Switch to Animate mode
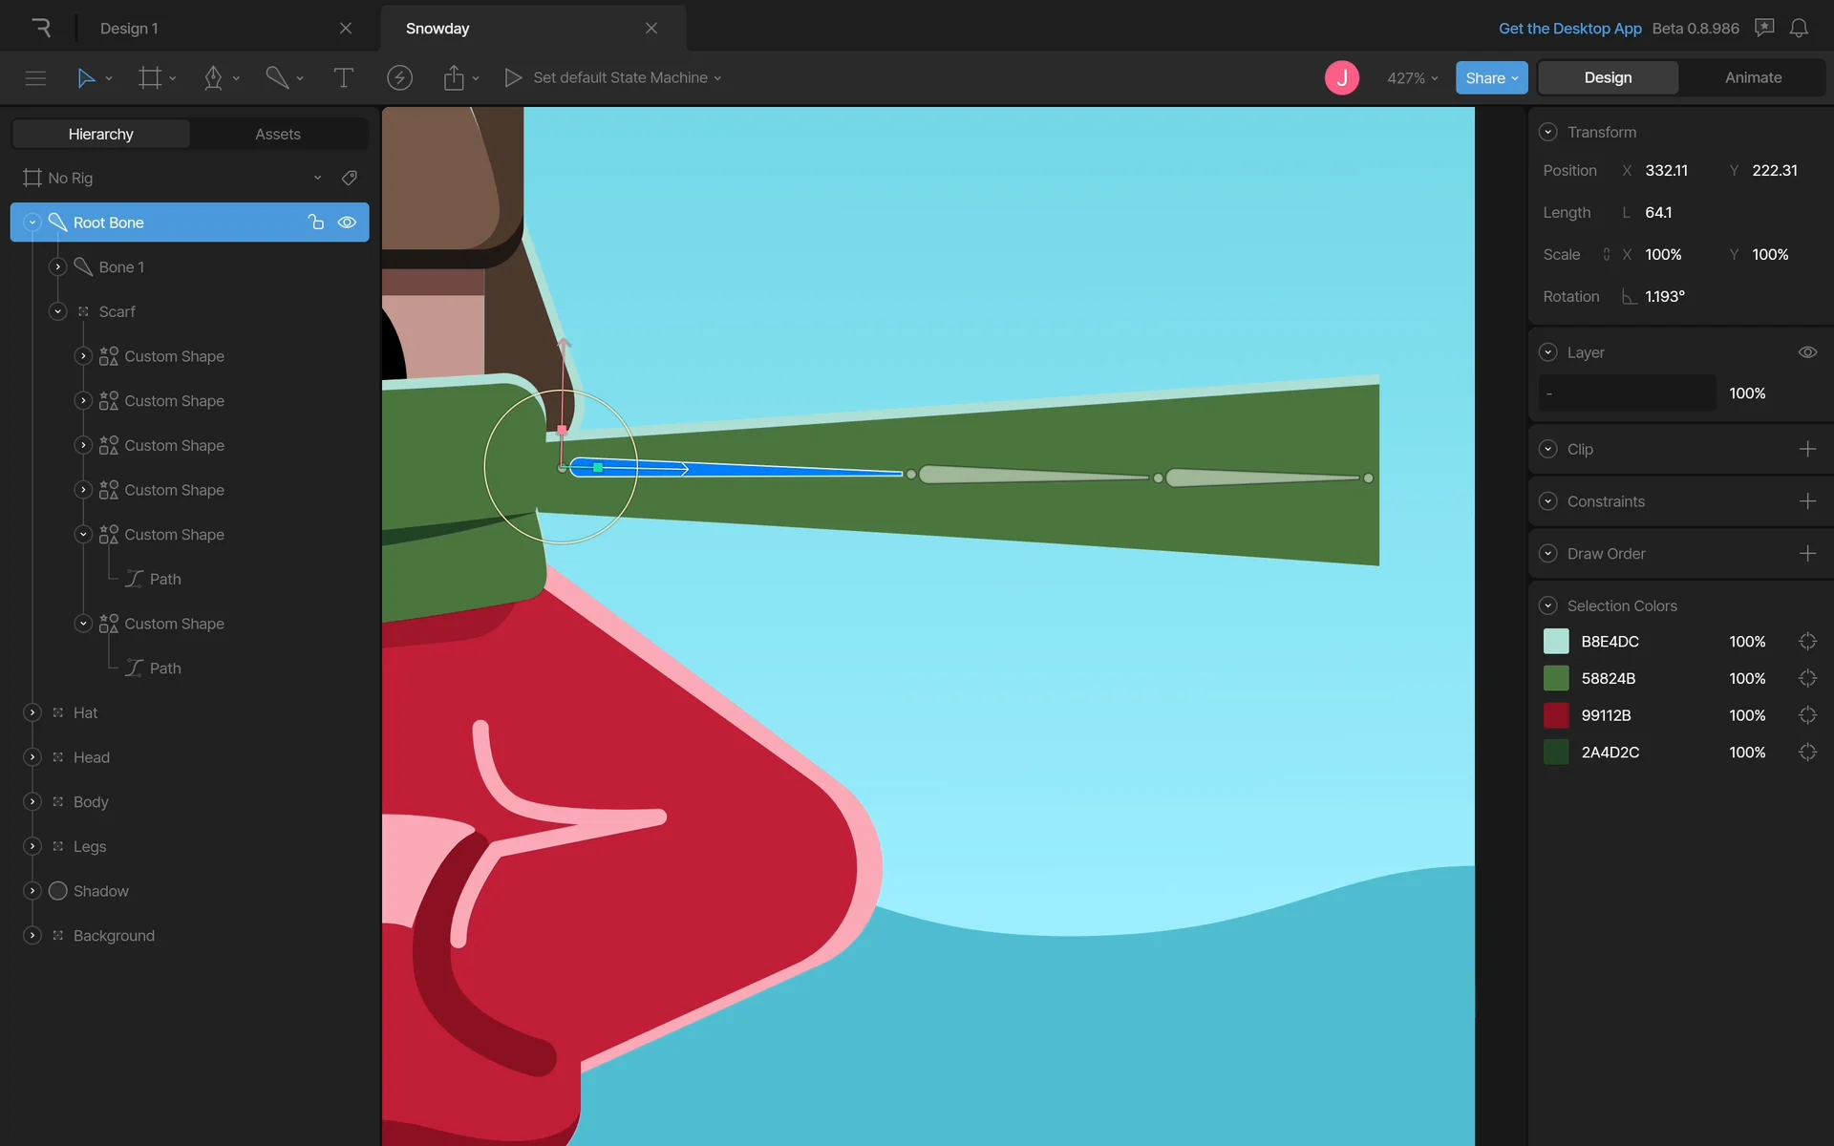Screen dimensions: 1834x1146 [x=1753, y=78]
